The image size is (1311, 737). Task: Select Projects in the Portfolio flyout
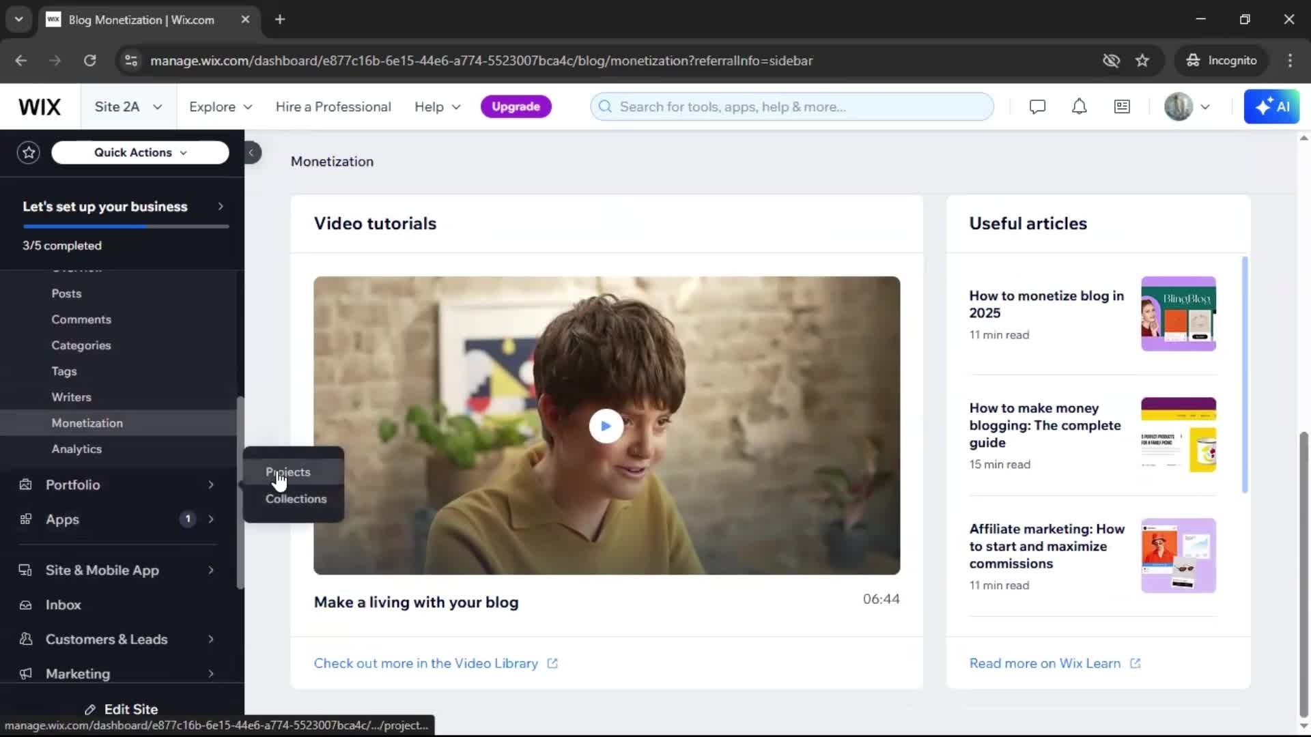288,472
